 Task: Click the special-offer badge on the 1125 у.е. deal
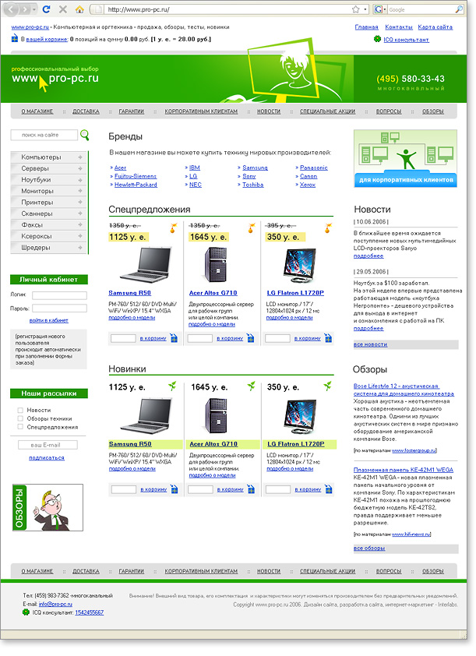[x=173, y=227]
